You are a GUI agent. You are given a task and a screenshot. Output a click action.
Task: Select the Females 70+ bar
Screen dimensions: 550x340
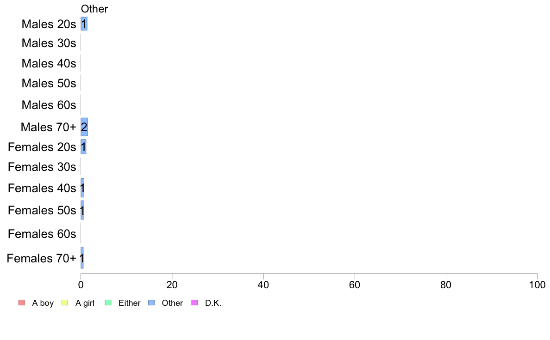click(x=82, y=258)
